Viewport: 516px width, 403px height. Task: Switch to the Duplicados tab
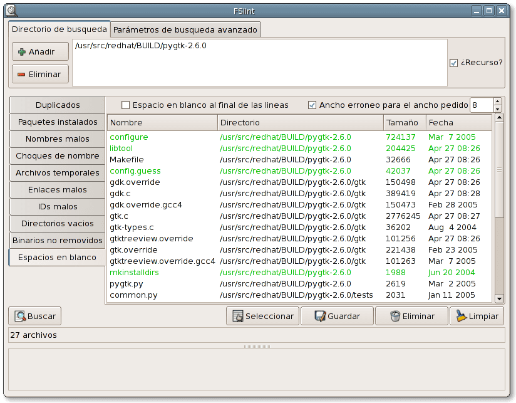(57, 105)
